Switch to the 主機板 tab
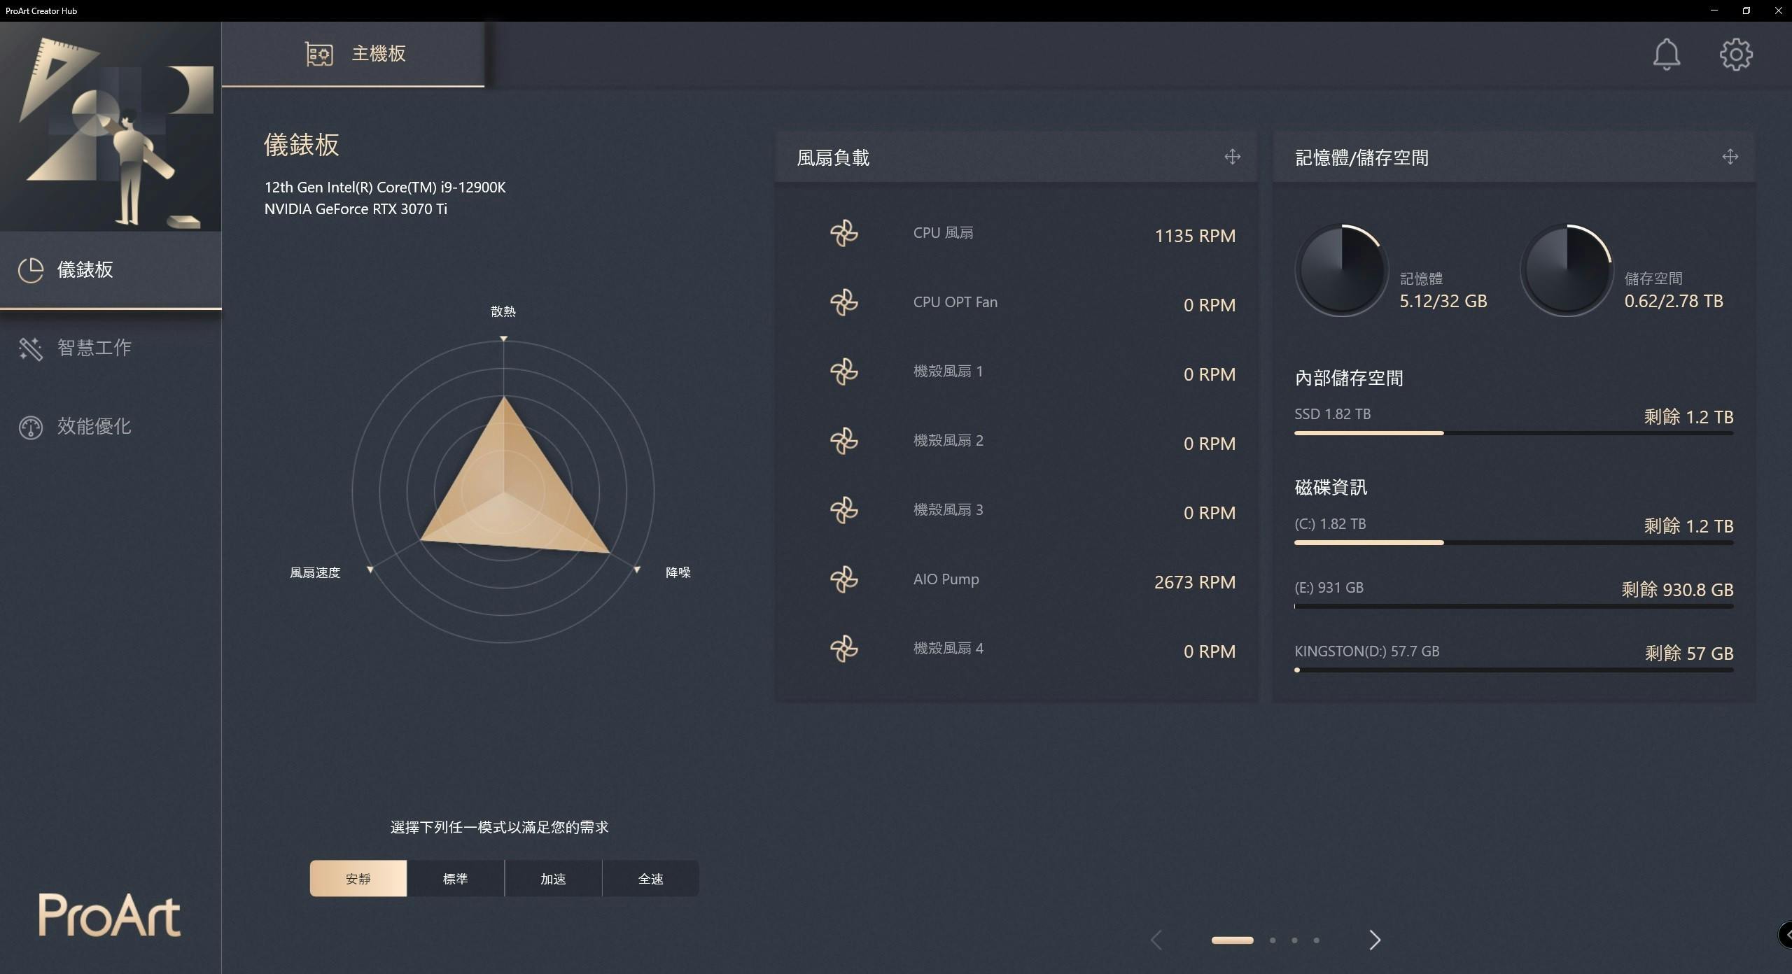 (353, 54)
